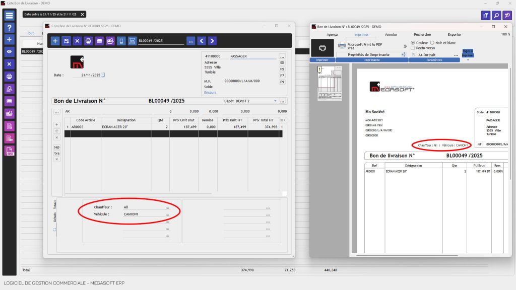516x290 pixels.
Task: Open the date picker beside 21/11/2025
Action: click(x=103, y=75)
